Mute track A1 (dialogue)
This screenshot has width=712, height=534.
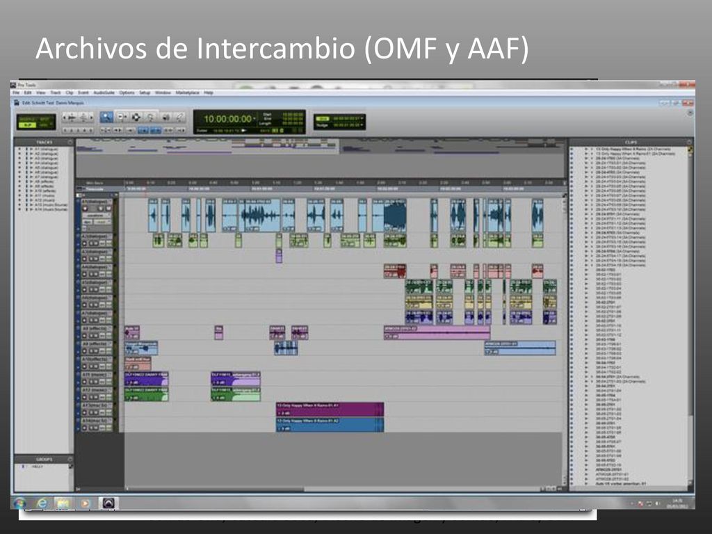pyautogui.click(x=109, y=209)
